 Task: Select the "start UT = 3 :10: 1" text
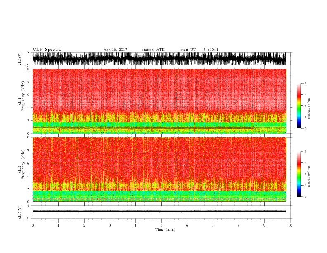(x=199, y=50)
